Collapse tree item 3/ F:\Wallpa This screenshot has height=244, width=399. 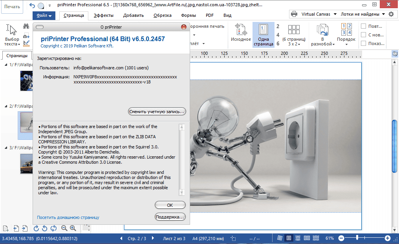(x=6, y=148)
